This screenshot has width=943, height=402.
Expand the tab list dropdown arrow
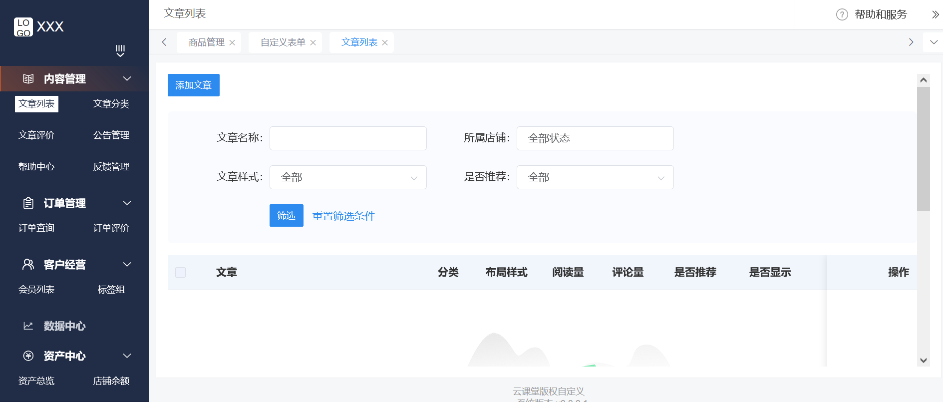(x=933, y=42)
